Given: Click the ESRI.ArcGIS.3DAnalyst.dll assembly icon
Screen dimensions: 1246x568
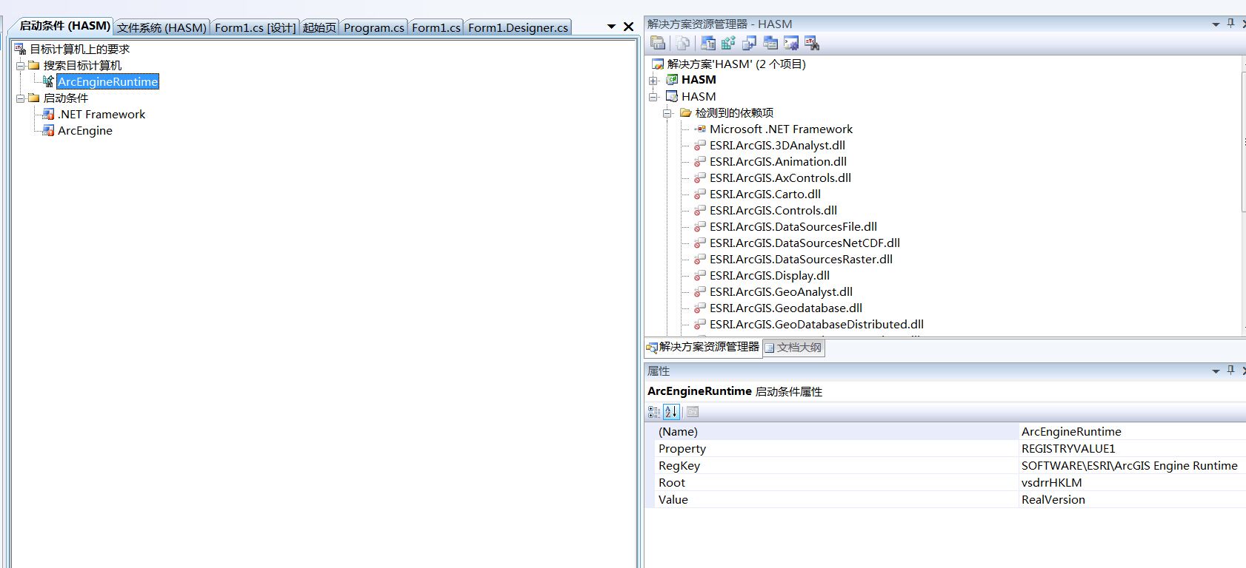Looking at the screenshot, I should [x=700, y=145].
